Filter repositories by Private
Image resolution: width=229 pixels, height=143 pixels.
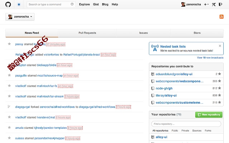coord(185,130)
